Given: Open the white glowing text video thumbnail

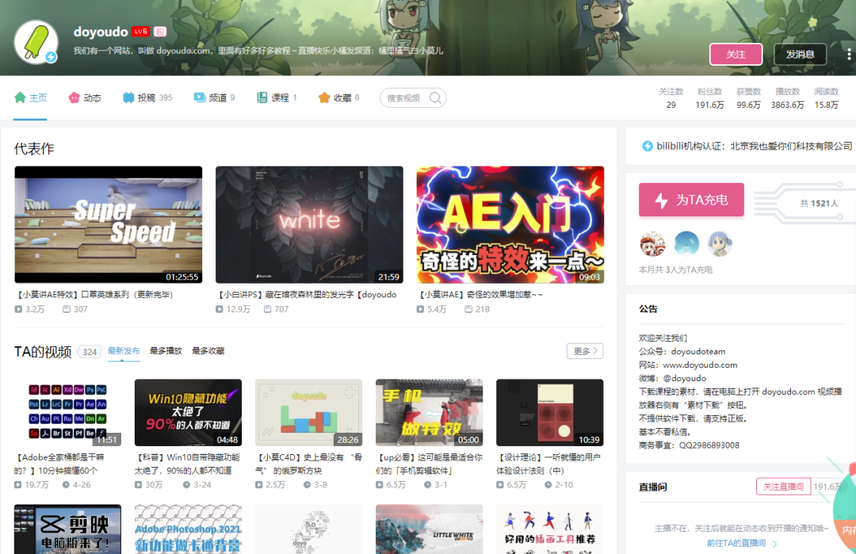Looking at the screenshot, I should 310,225.
